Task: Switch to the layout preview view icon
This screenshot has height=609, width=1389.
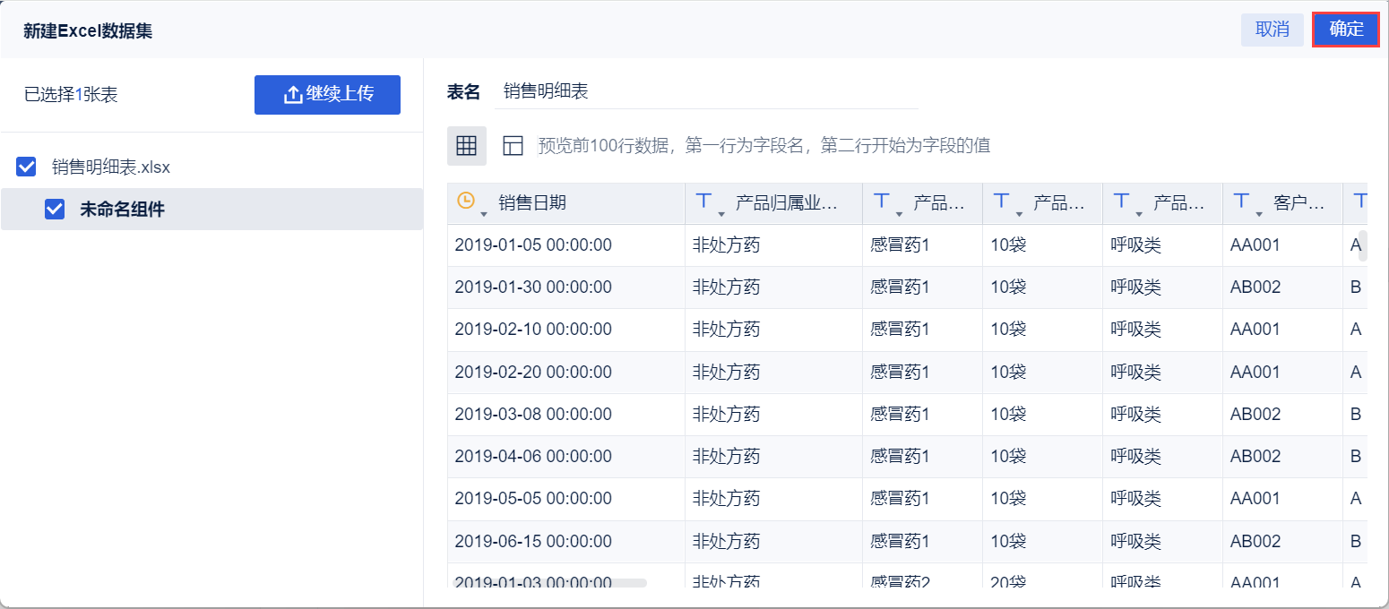Action: (513, 146)
